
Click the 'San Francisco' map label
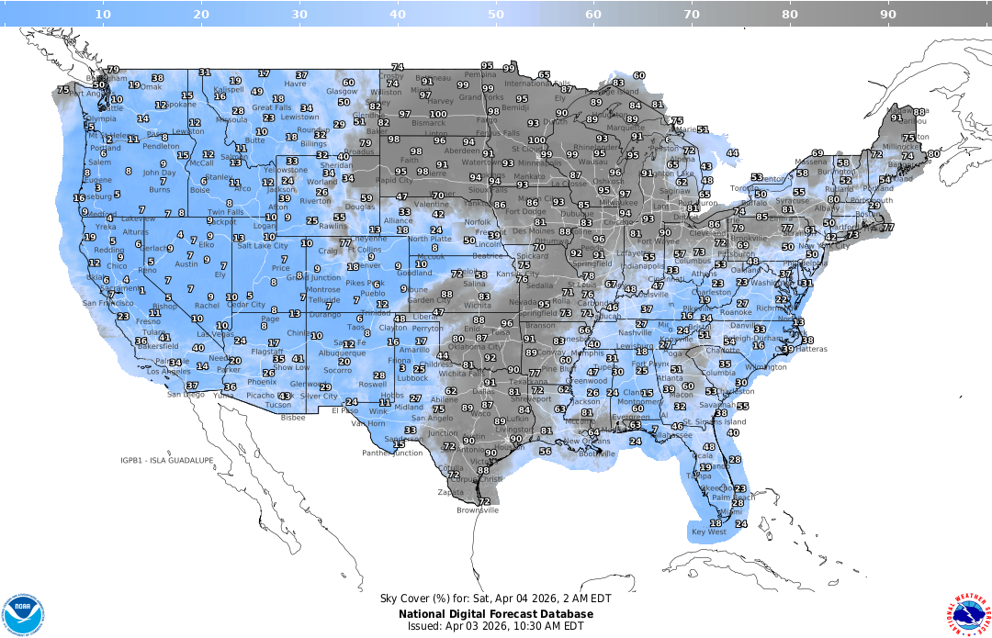point(108,303)
